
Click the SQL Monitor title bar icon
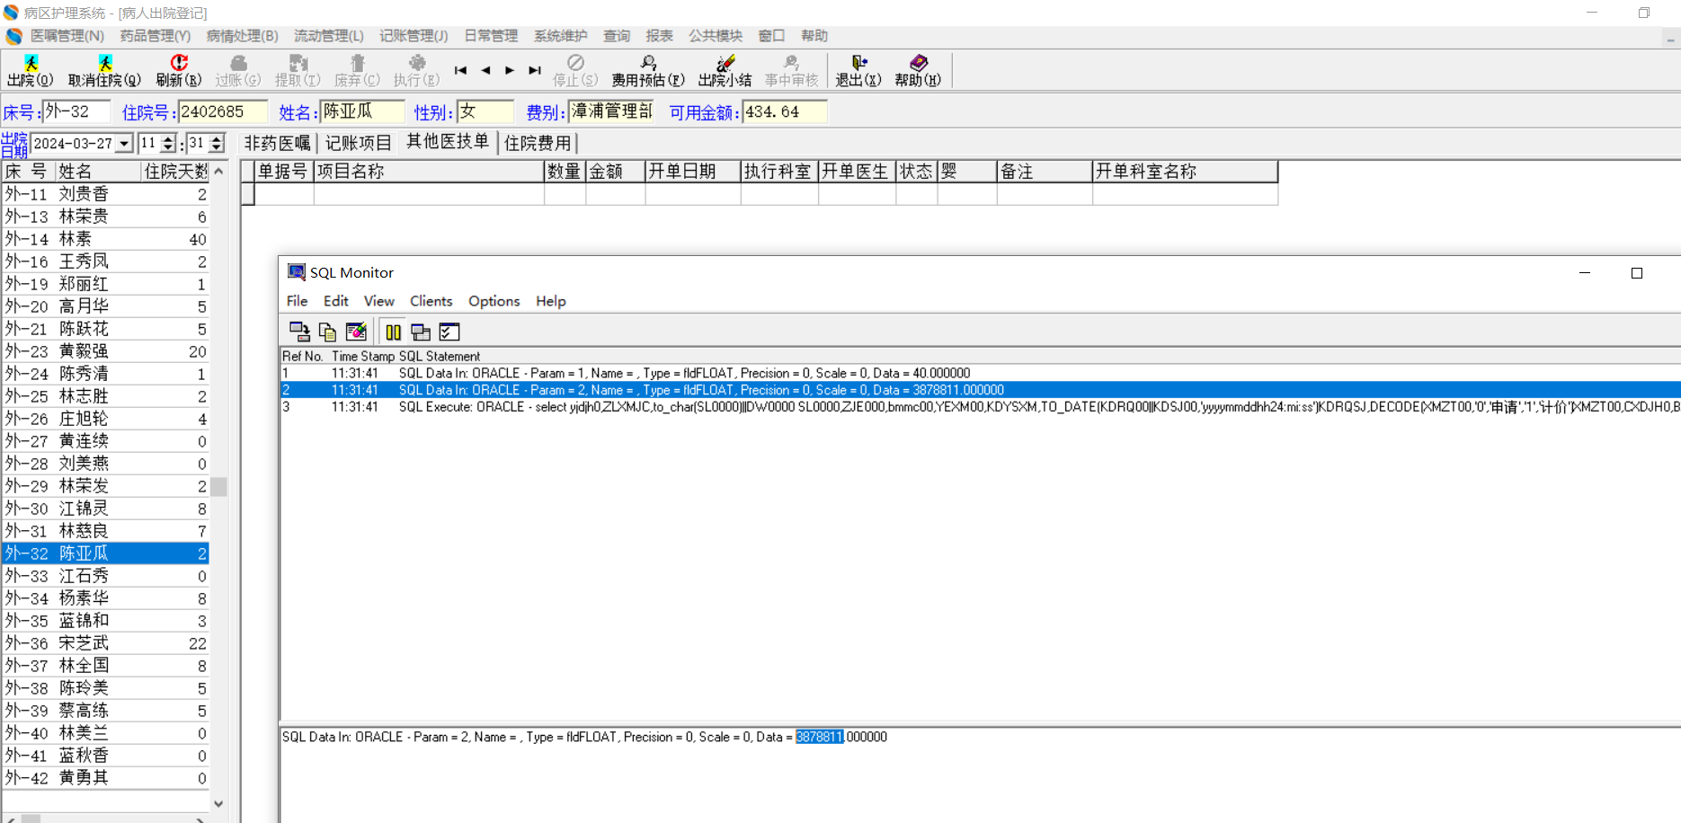[296, 271]
